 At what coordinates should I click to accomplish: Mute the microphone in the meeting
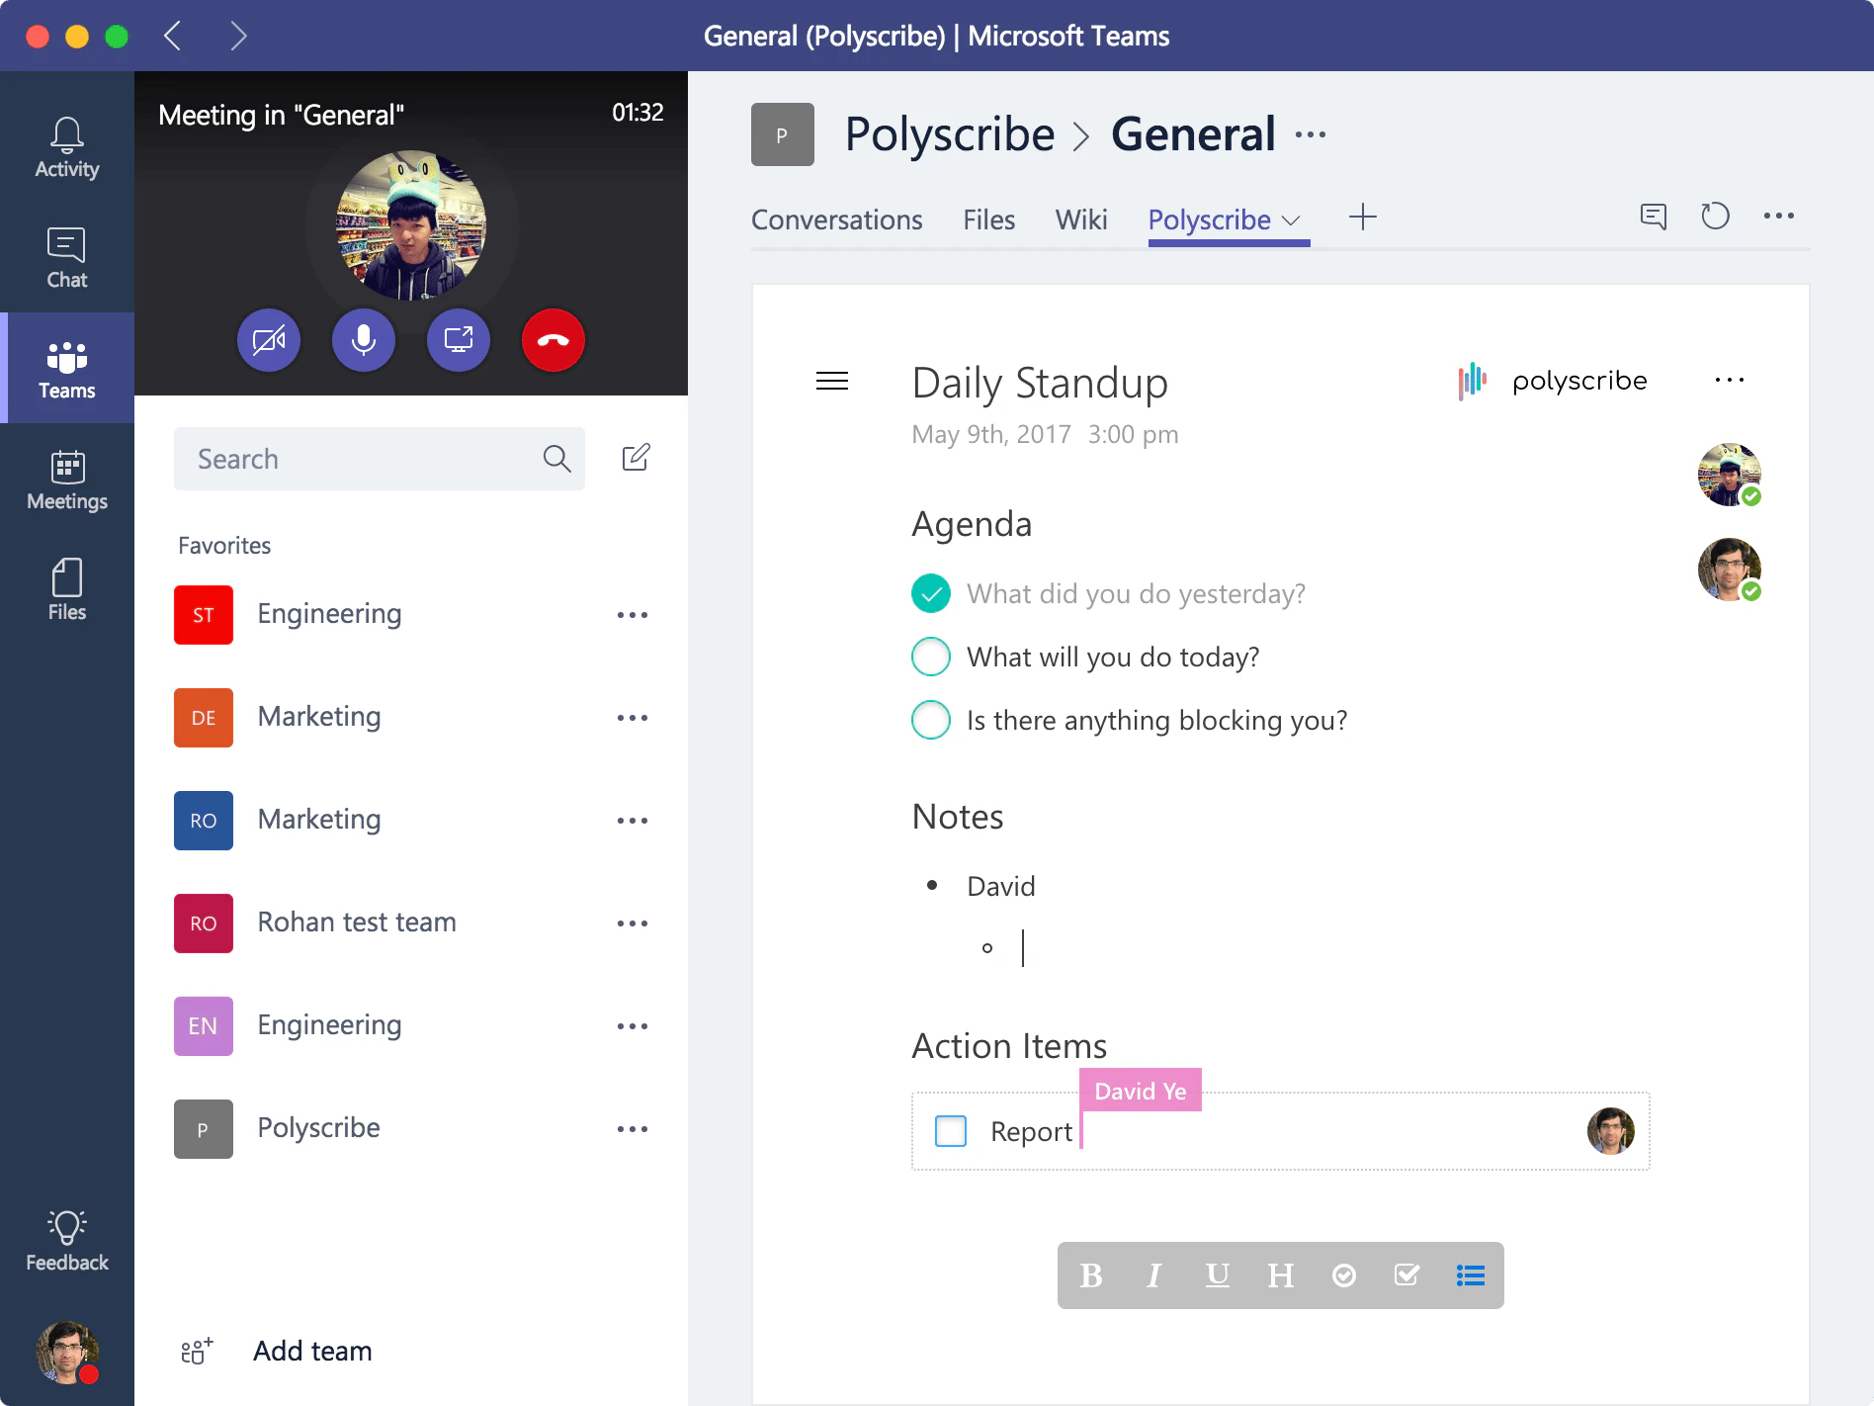click(363, 339)
